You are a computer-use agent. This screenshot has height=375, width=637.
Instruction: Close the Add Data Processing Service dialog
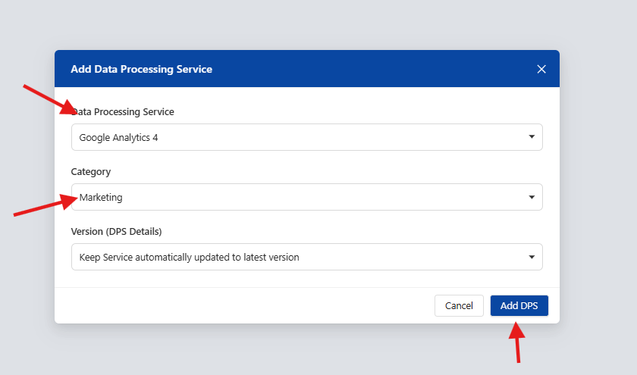pyautogui.click(x=541, y=69)
